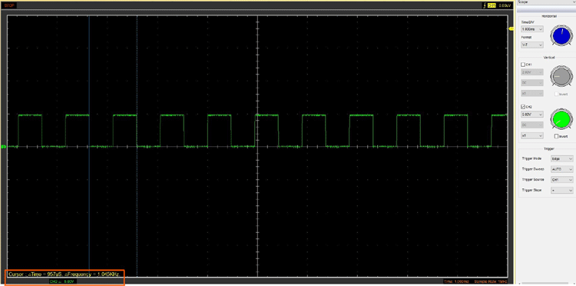
Task: Open the Trigger Slope dropdown
Action: coord(561,191)
